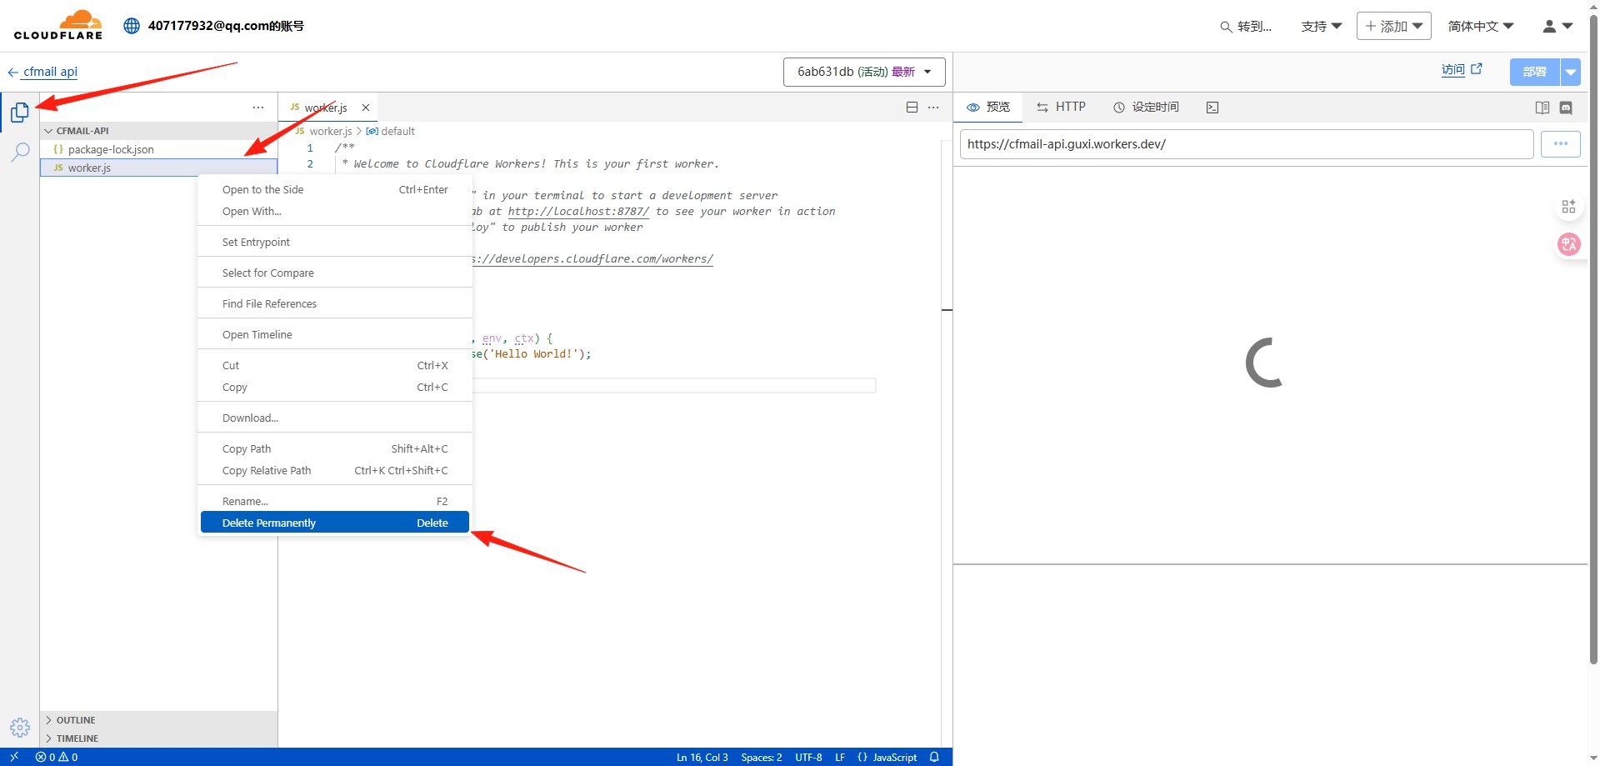The image size is (1600, 766).
Task: Click the split editor layout icon
Action: click(912, 108)
